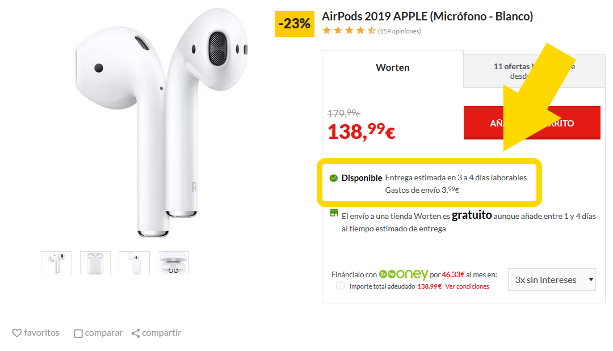Click the green store pickup icon
This screenshot has width=613, height=351.
334,213
